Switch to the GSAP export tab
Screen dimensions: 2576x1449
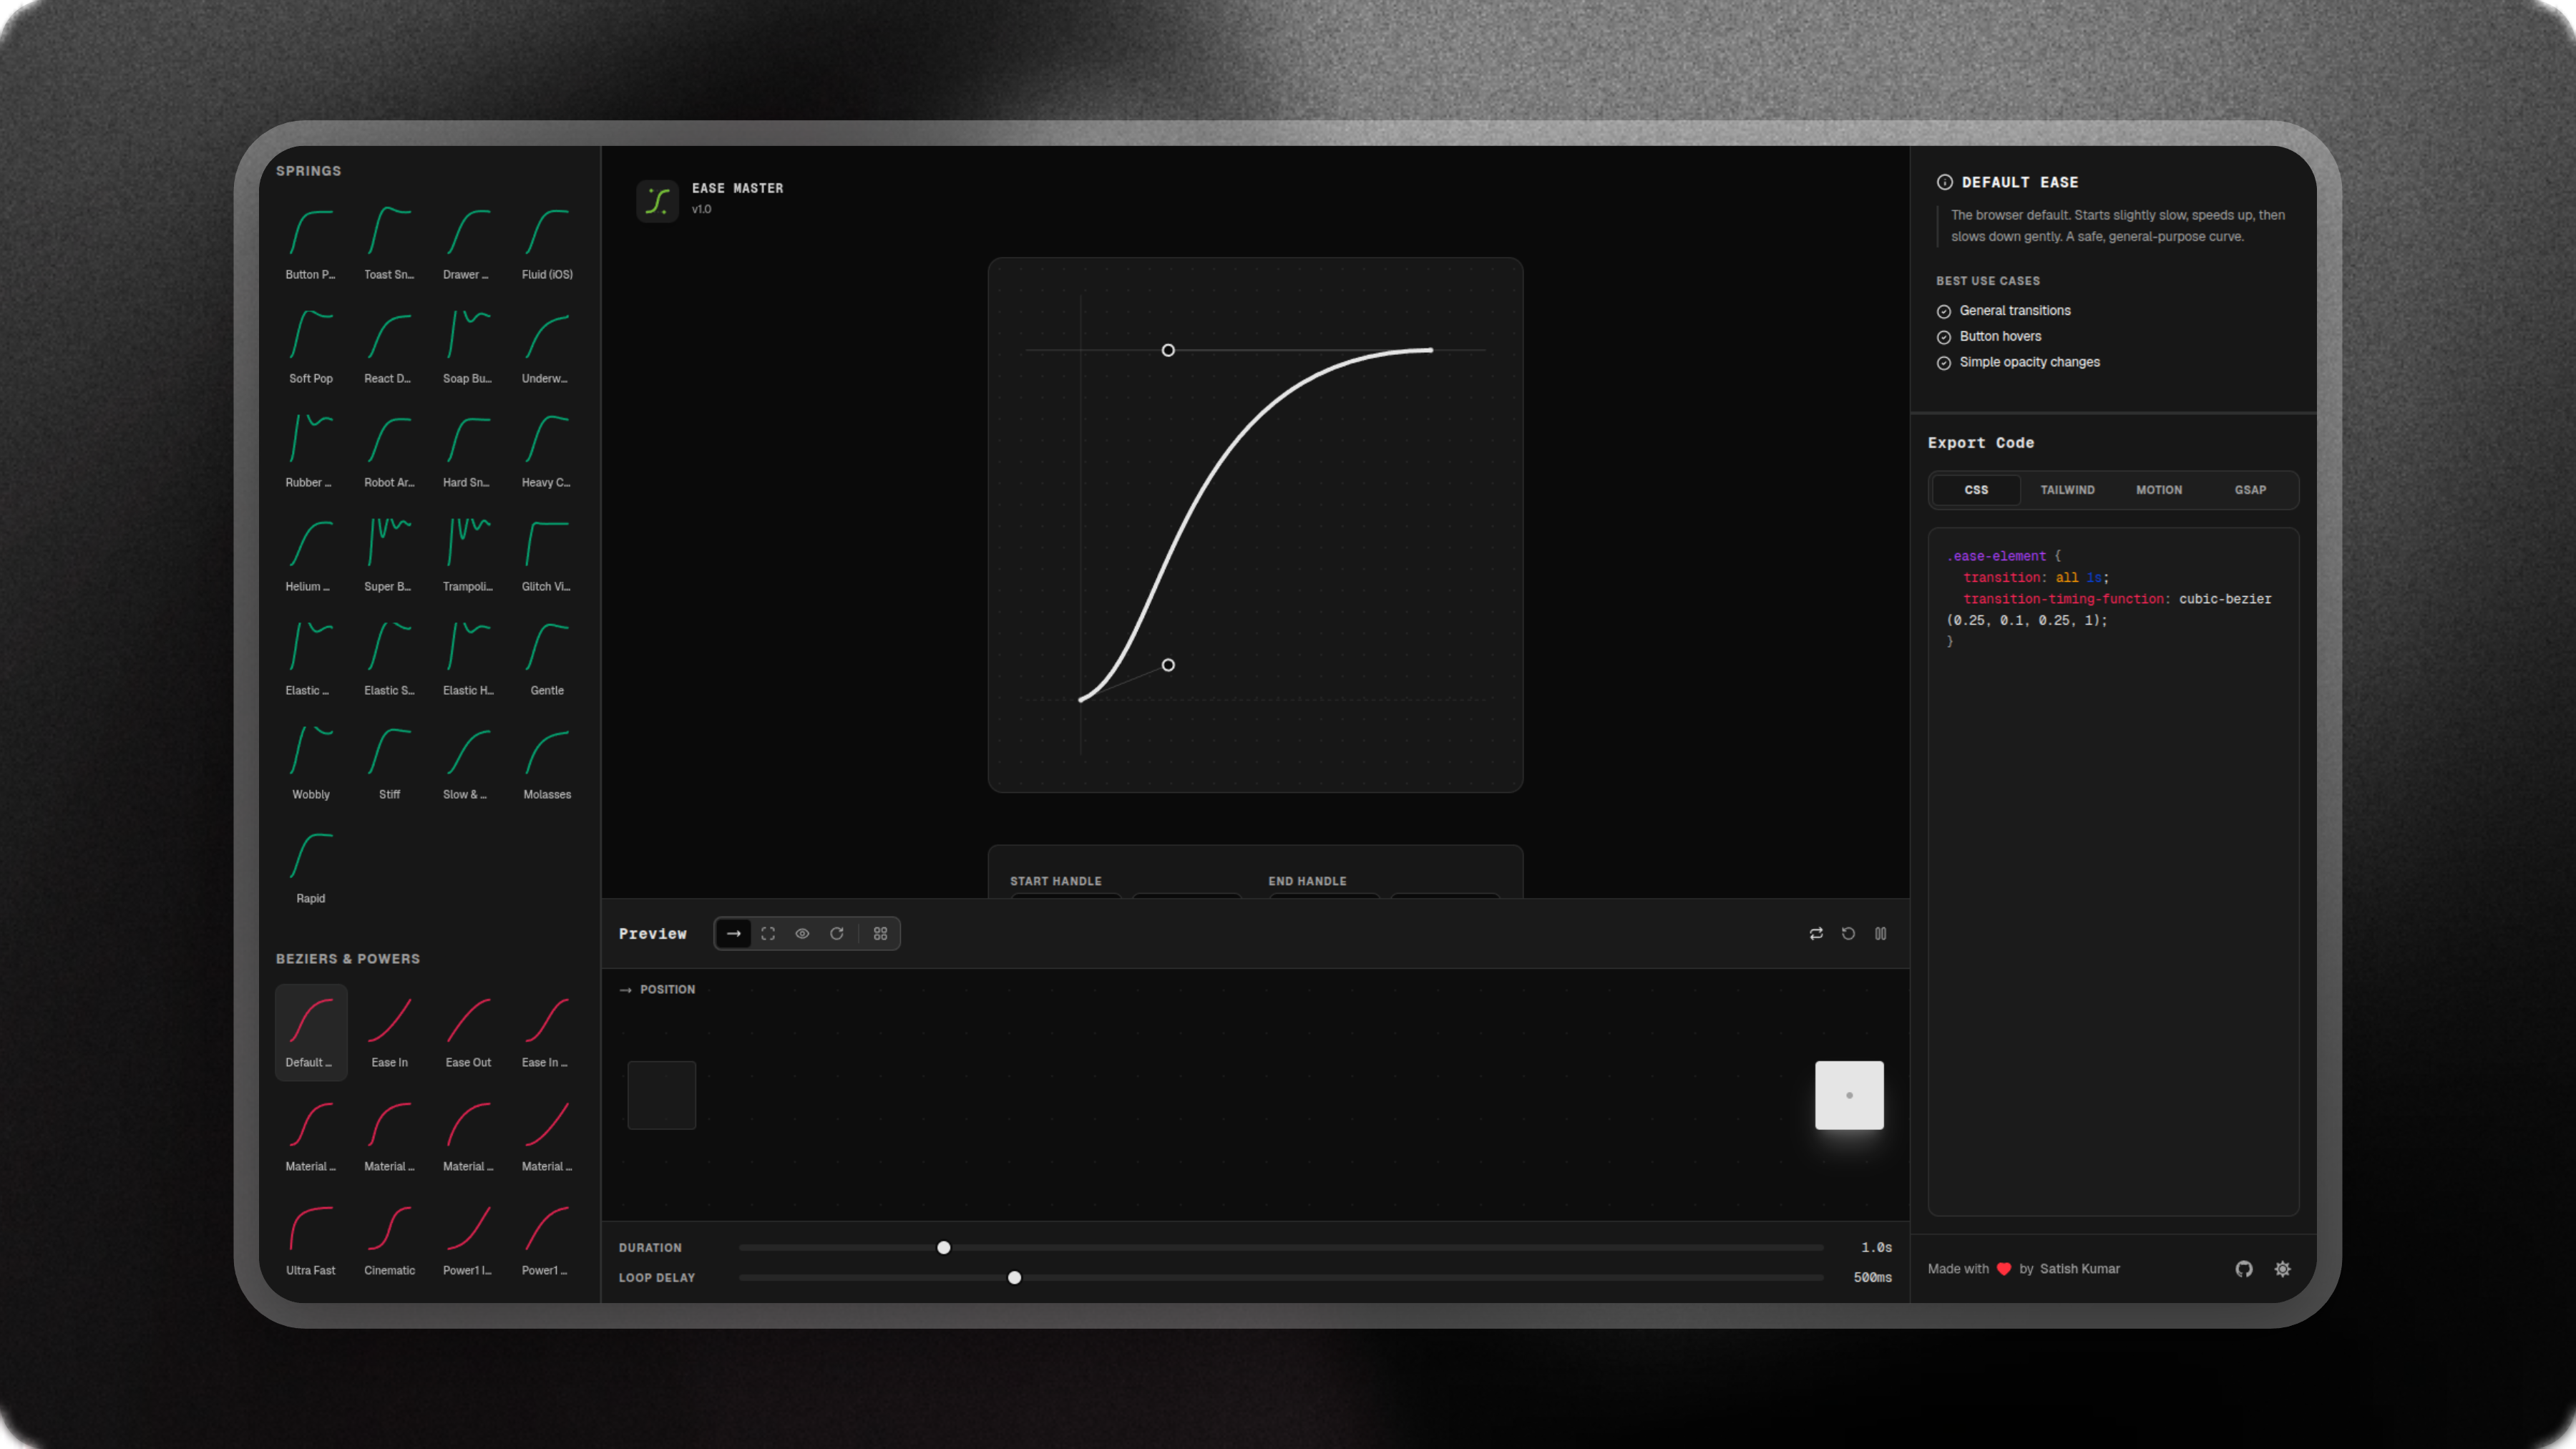coord(2250,490)
